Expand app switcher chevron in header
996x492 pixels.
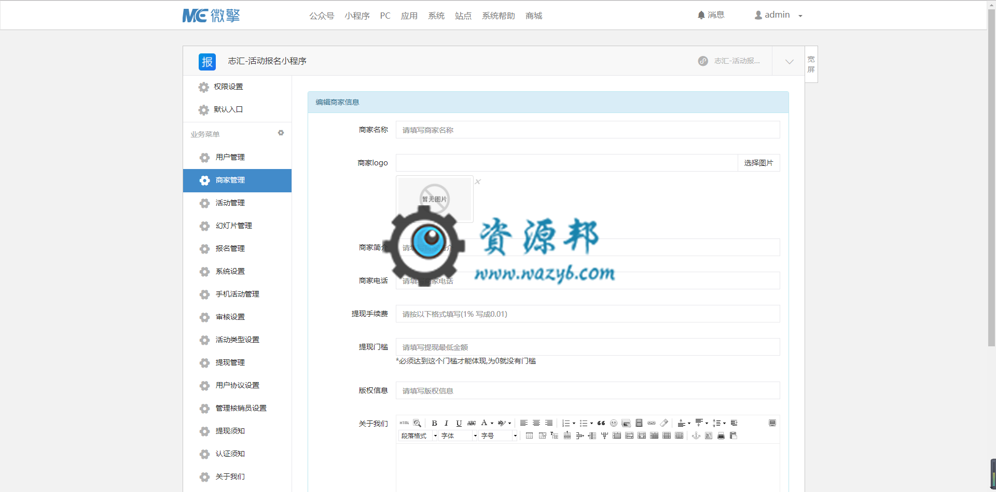789,61
